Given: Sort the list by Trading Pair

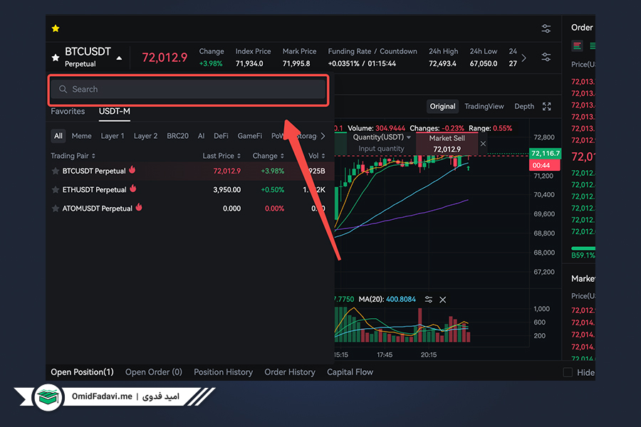Looking at the screenshot, I should (x=73, y=156).
